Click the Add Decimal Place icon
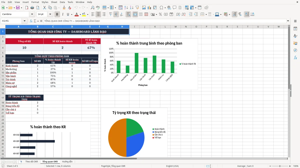Screen dimensions: 300x168 click(x=178, y=14)
